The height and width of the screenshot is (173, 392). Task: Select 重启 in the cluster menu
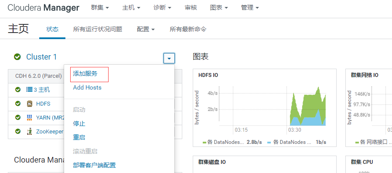tap(79, 137)
